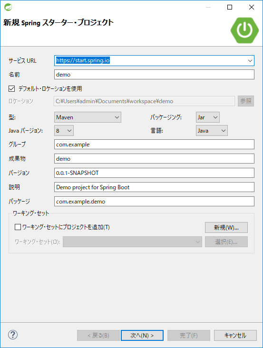Screen dimensions: 263x348
Task: Click the パッケージング label
Action: click(x=166, y=117)
